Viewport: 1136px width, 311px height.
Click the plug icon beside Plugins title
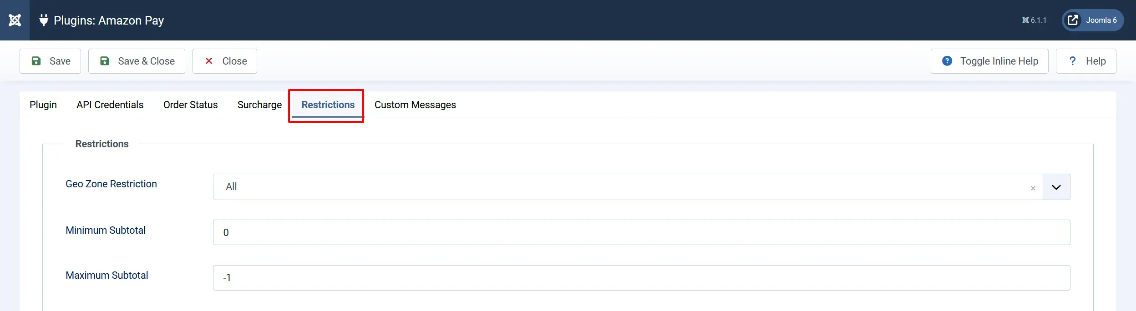[44, 20]
